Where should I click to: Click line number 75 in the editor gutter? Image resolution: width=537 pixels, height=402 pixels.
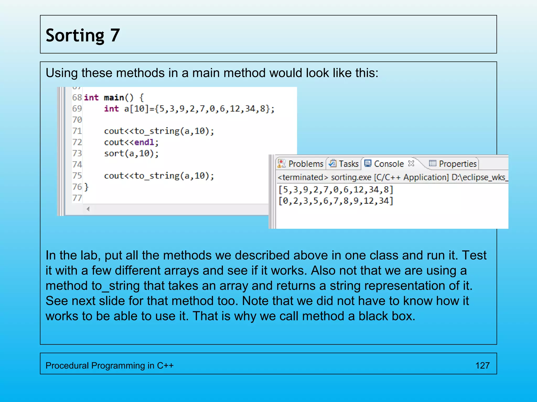[77, 176]
